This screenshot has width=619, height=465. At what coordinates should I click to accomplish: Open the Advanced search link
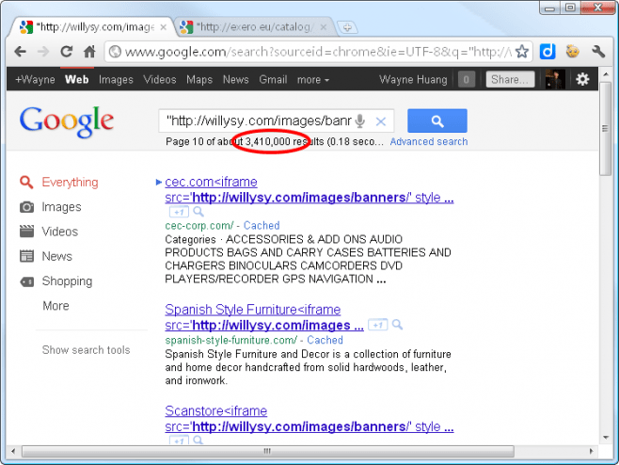tap(428, 142)
